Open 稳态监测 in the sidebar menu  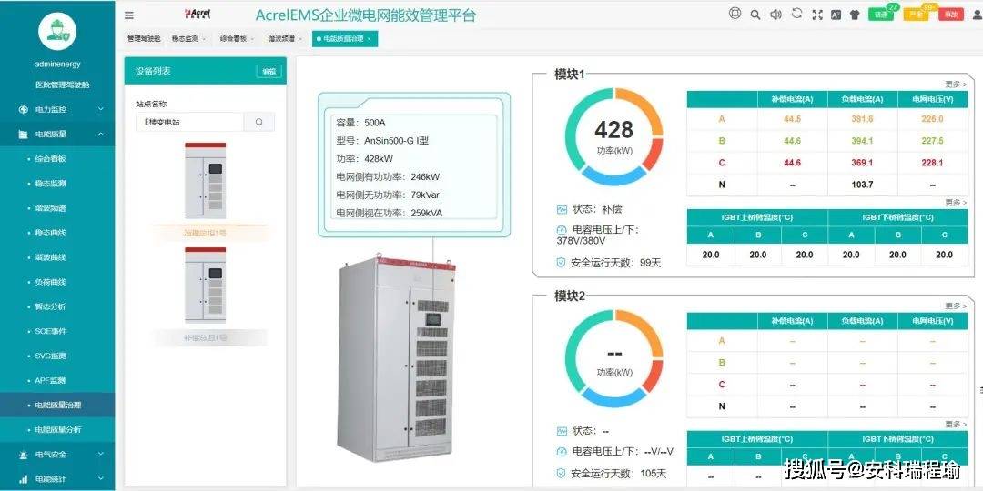pyautogui.click(x=50, y=184)
